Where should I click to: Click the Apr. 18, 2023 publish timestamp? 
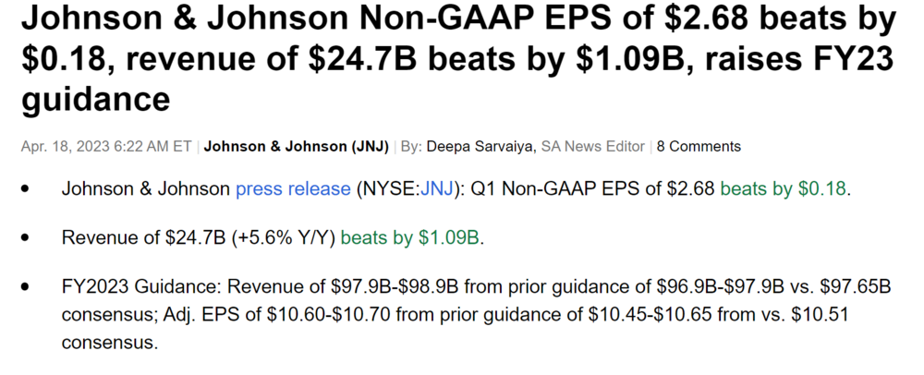[105, 146]
